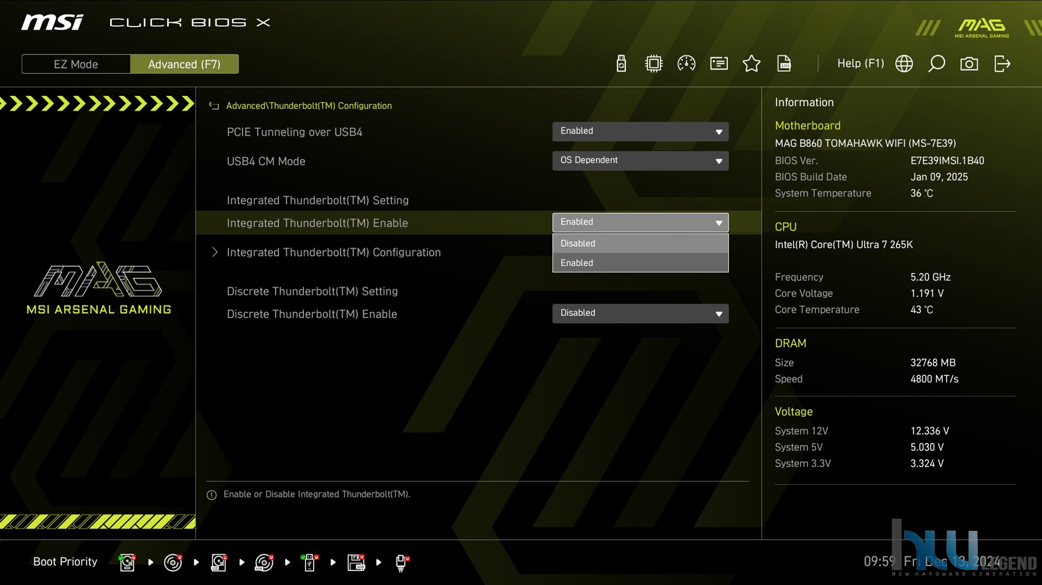
Task: Click the MAG B860 TOMAHAWK WIFI motherboard name
Action: [865, 143]
